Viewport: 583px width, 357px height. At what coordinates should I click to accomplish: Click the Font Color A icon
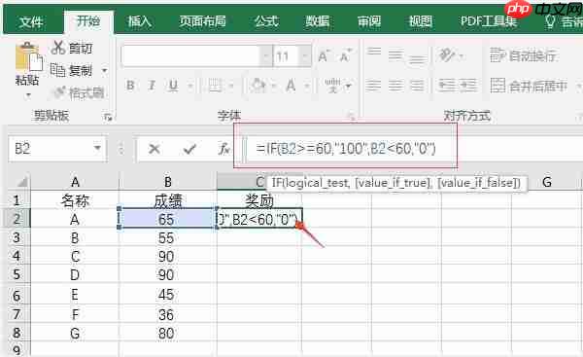pos(291,86)
